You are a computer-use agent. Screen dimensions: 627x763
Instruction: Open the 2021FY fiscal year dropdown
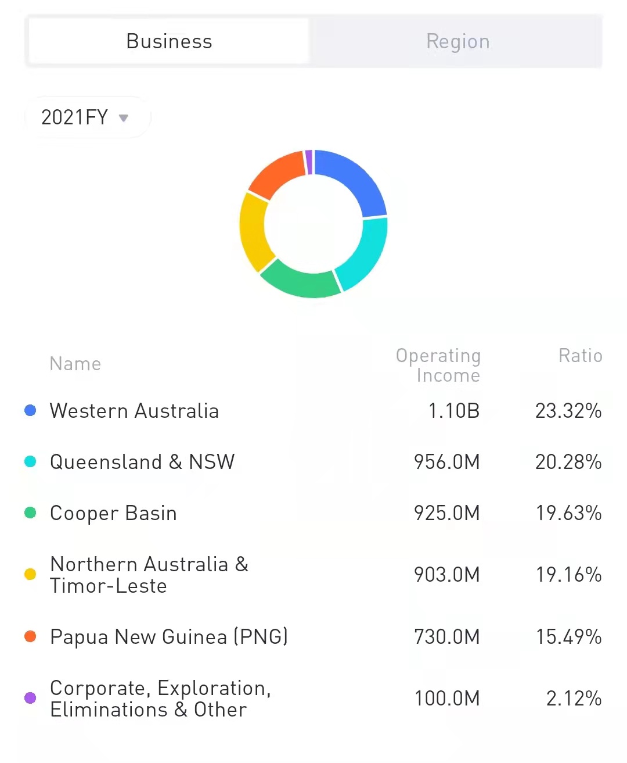coord(87,117)
